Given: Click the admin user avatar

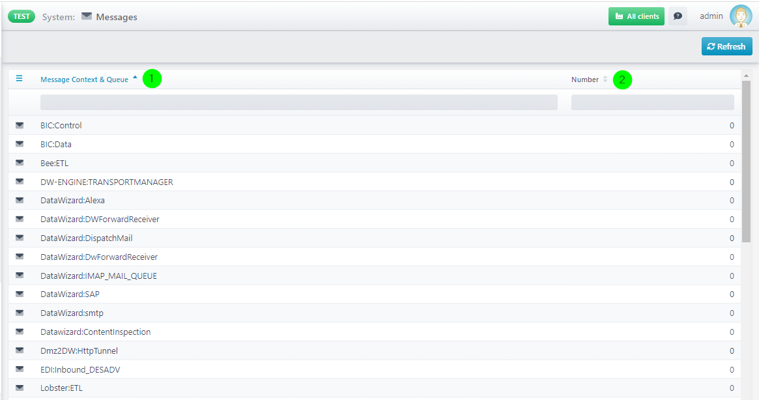Looking at the screenshot, I should [x=741, y=16].
